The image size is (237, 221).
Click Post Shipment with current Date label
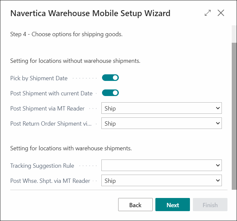tap(51, 93)
